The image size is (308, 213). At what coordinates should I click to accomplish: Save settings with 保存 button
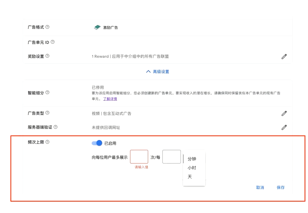pyautogui.click(x=280, y=188)
